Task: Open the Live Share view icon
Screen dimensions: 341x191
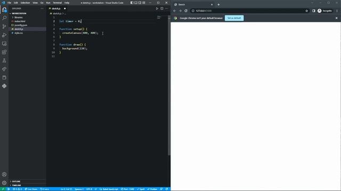Action: point(4,69)
